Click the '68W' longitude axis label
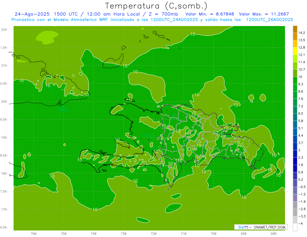Screen dimensions: 307x237 (273, 233)
